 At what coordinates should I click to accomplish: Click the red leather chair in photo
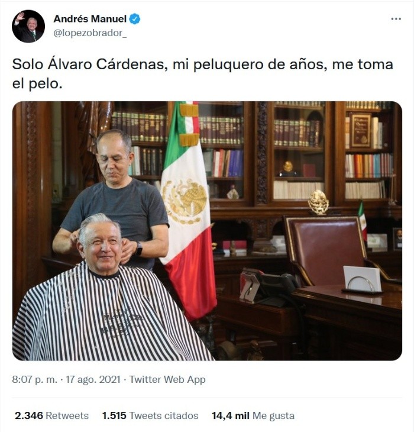(329, 248)
